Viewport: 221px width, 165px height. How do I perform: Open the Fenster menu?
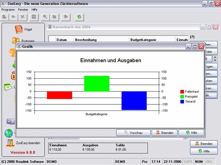pos(23,10)
